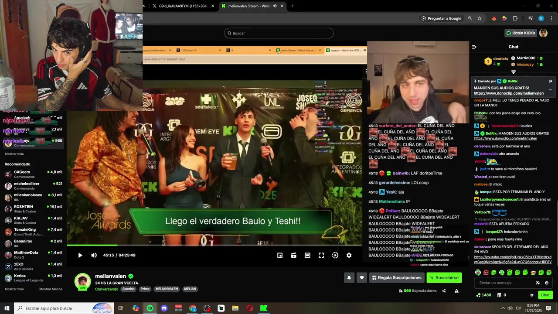Open the browser extensions puzzle icon
Viewport: 558px width, 314px height.
click(515, 18)
